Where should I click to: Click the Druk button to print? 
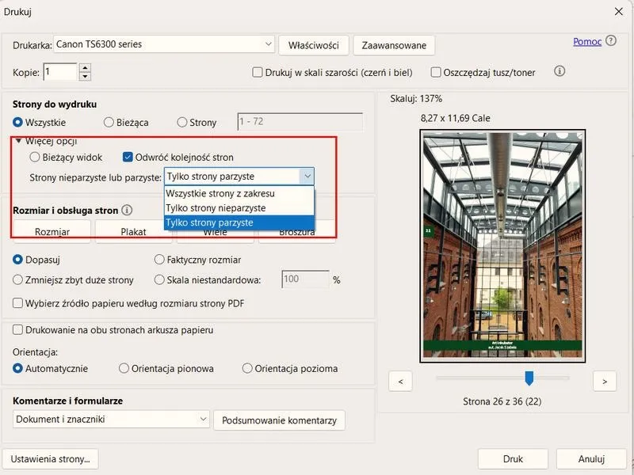pos(513,459)
